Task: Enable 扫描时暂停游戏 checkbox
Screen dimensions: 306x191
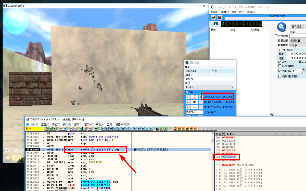Action: coord(280,76)
